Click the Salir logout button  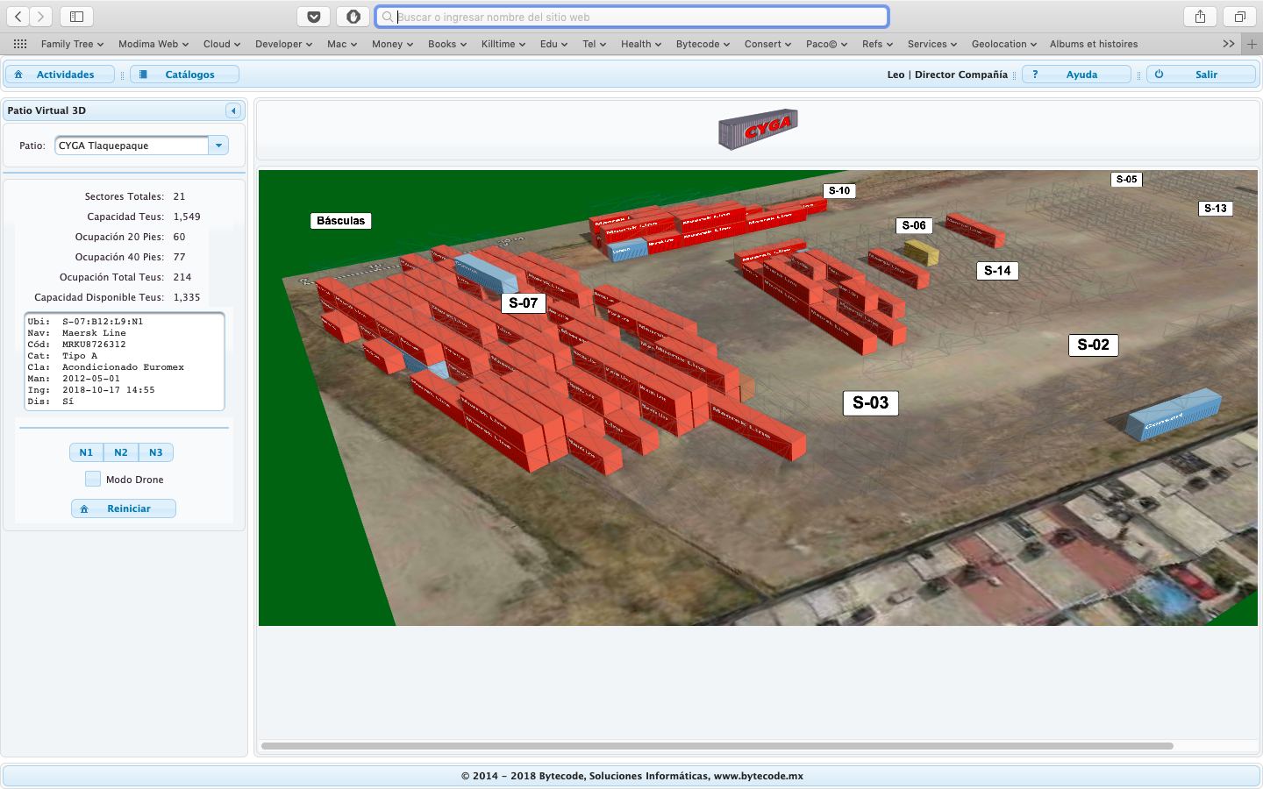pos(1201,75)
